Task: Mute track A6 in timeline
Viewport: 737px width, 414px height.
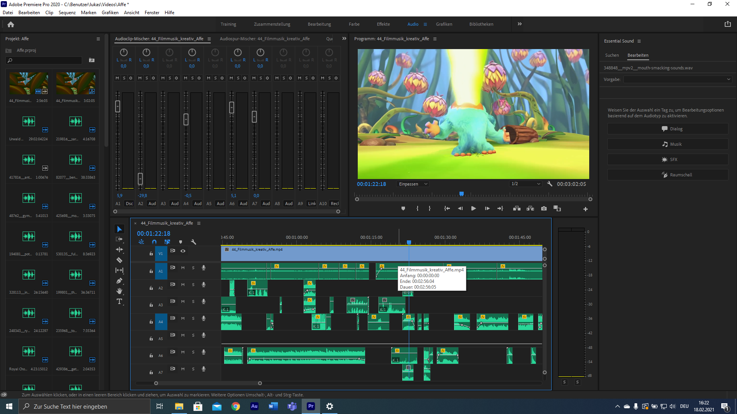Action: (183, 352)
